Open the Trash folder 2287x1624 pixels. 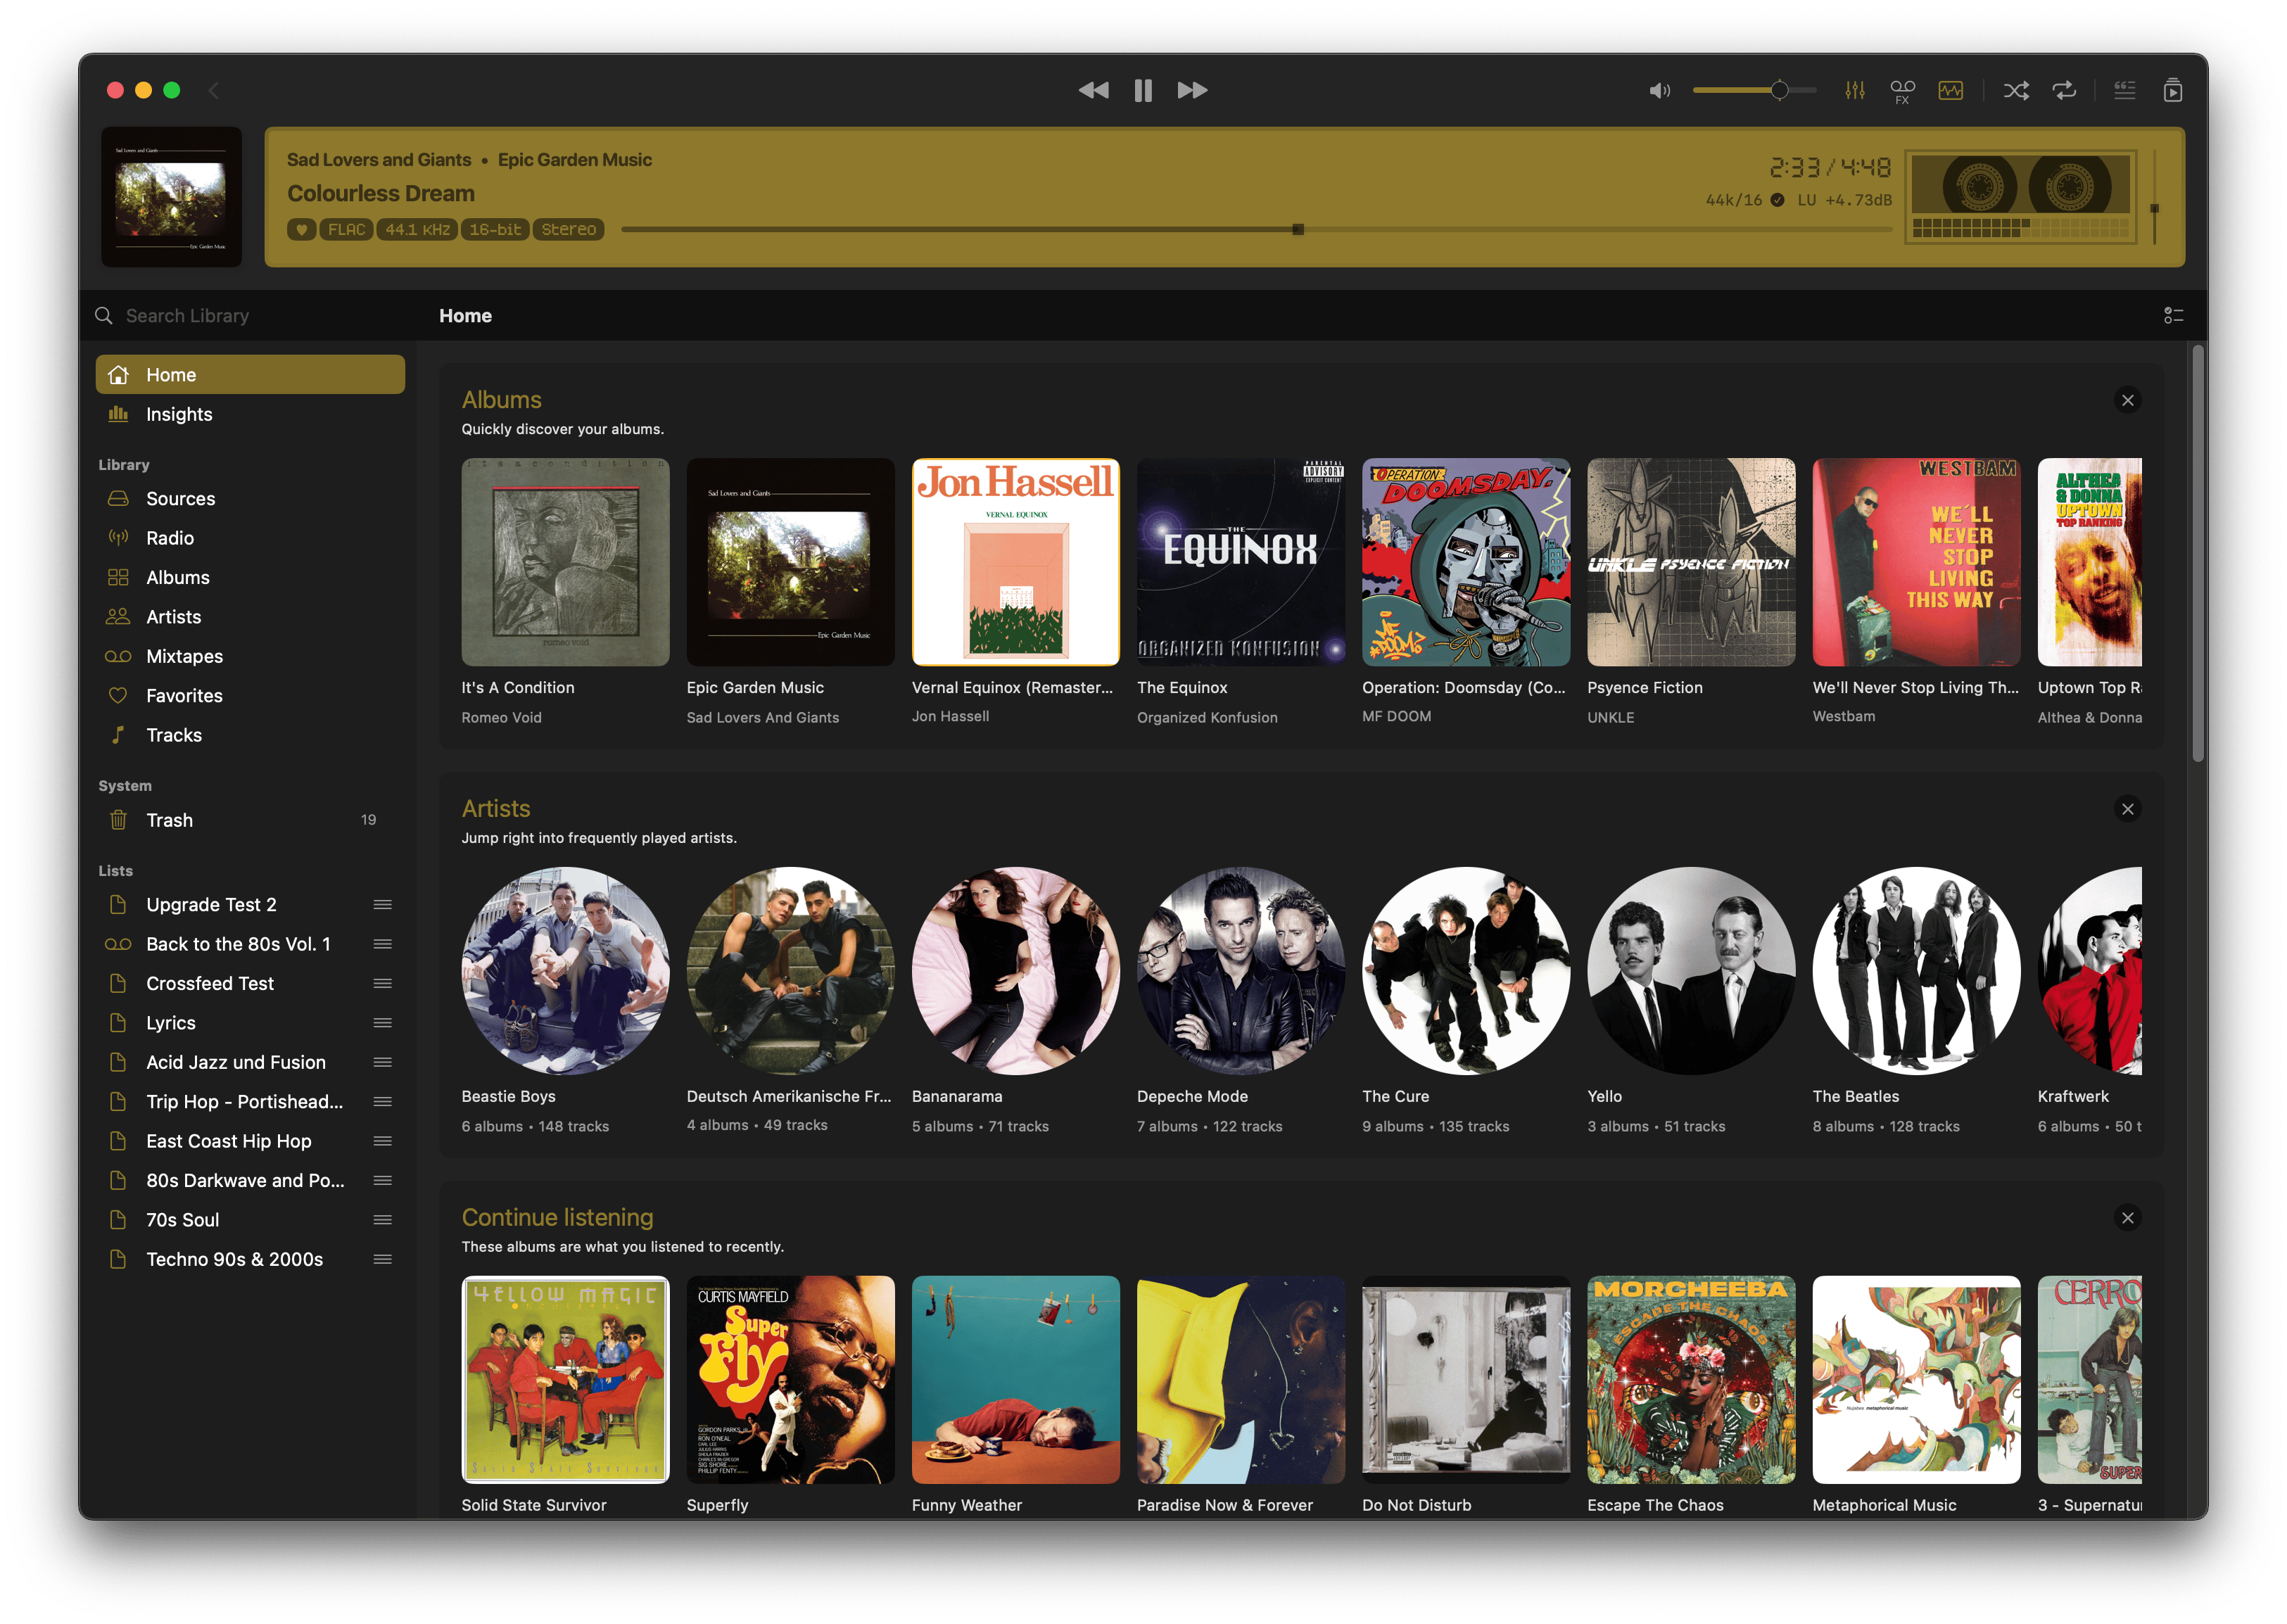pyautogui.click(x=169, y=820)
